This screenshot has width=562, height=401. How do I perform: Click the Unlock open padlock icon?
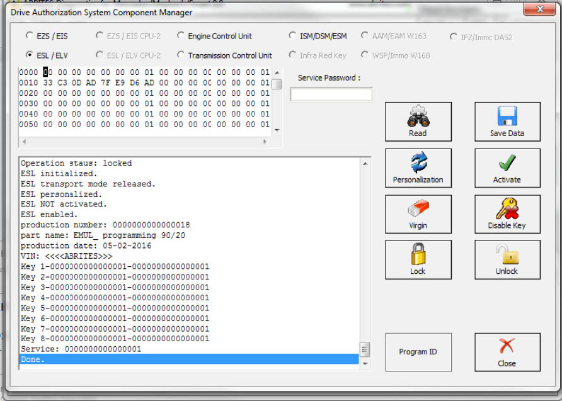tap(507, 255)
